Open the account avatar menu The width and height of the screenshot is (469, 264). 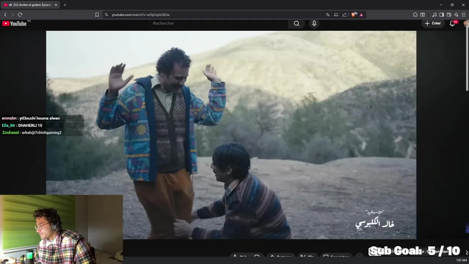point(466,23)
